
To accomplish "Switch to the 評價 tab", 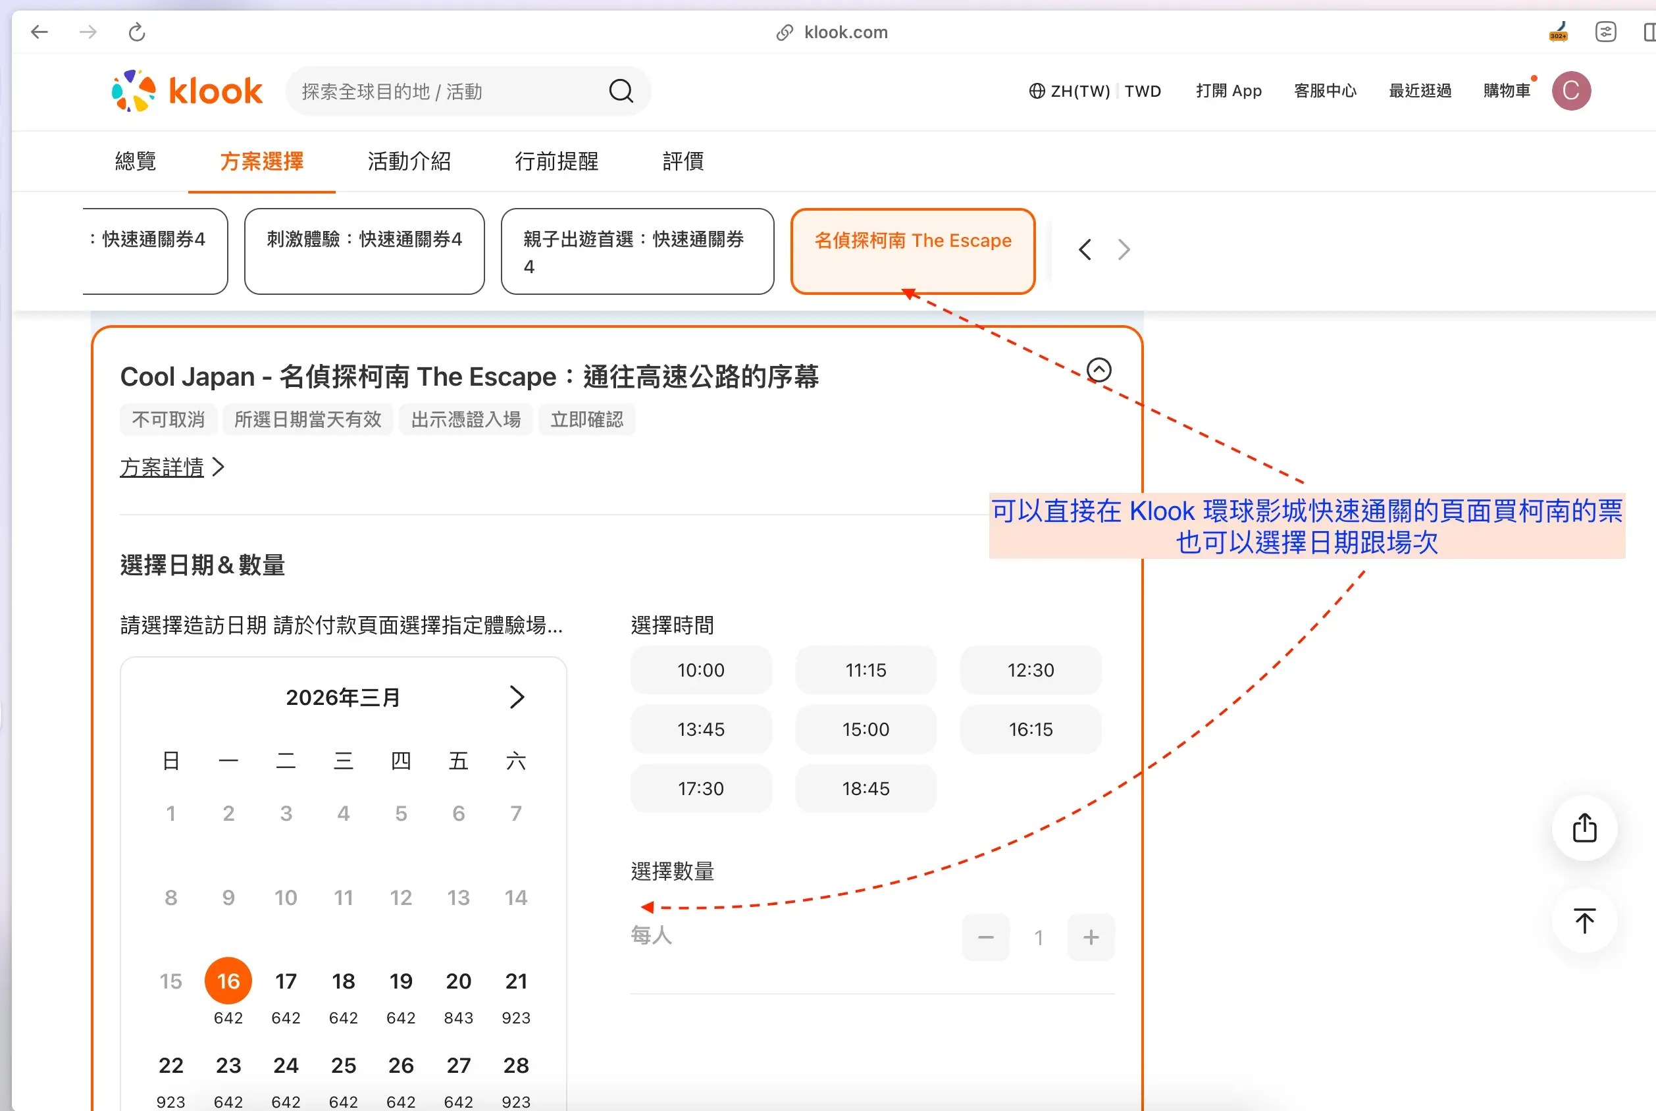I will pyautogui.click(x=683, y=161).
